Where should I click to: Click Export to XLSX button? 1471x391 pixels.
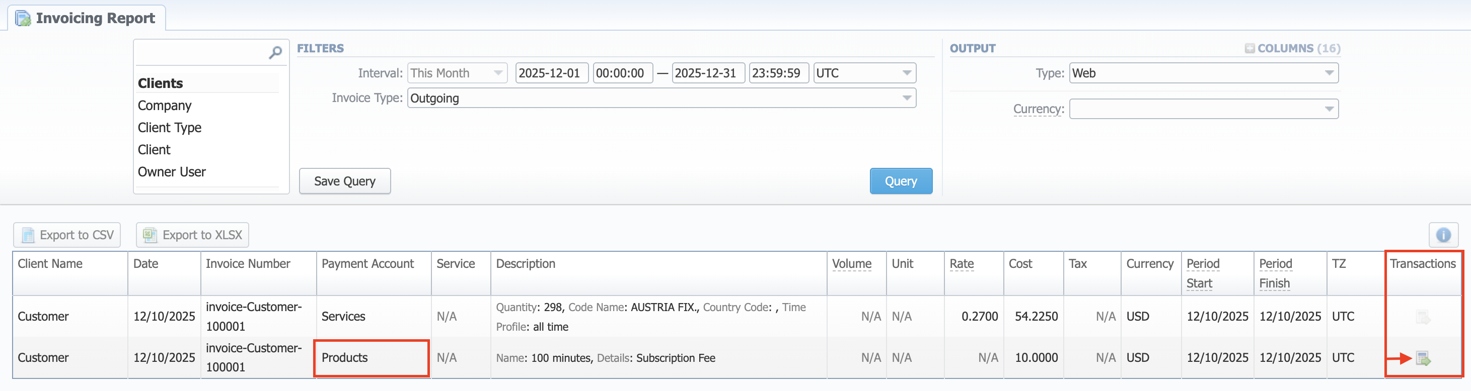pyautogui.click(x=192, y=235)
